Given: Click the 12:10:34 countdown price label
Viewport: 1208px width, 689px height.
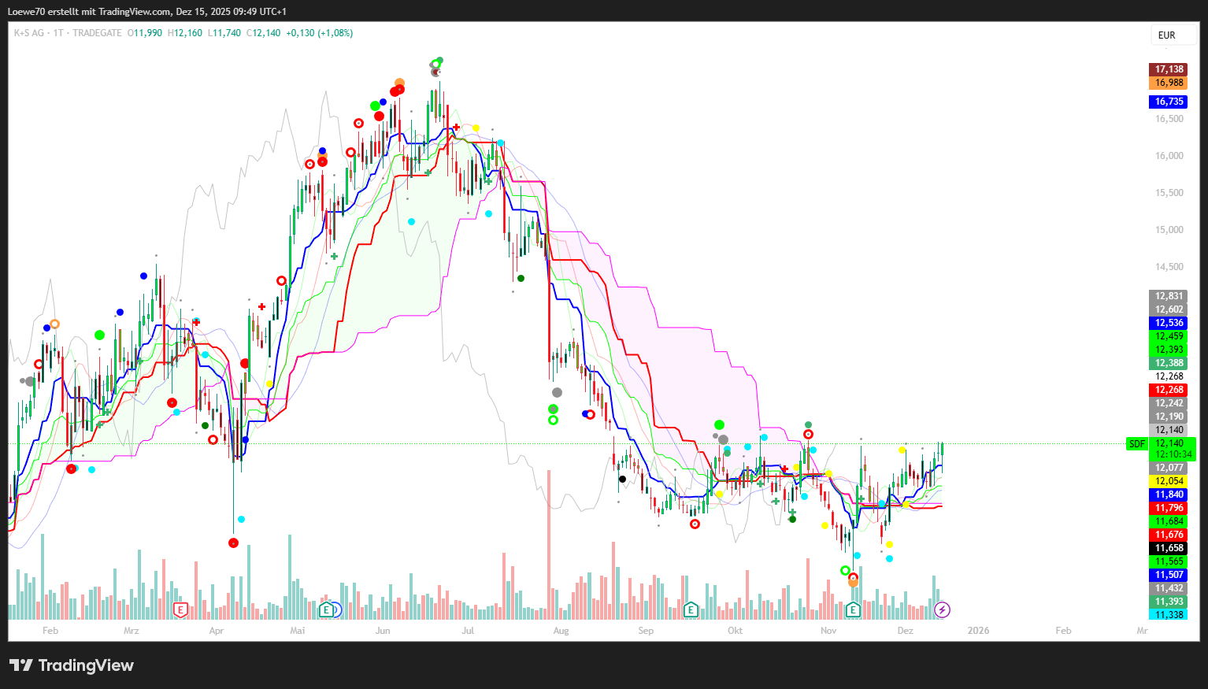Looking at the screenshot, I should pyautogui.click(x=1173, y=454).
